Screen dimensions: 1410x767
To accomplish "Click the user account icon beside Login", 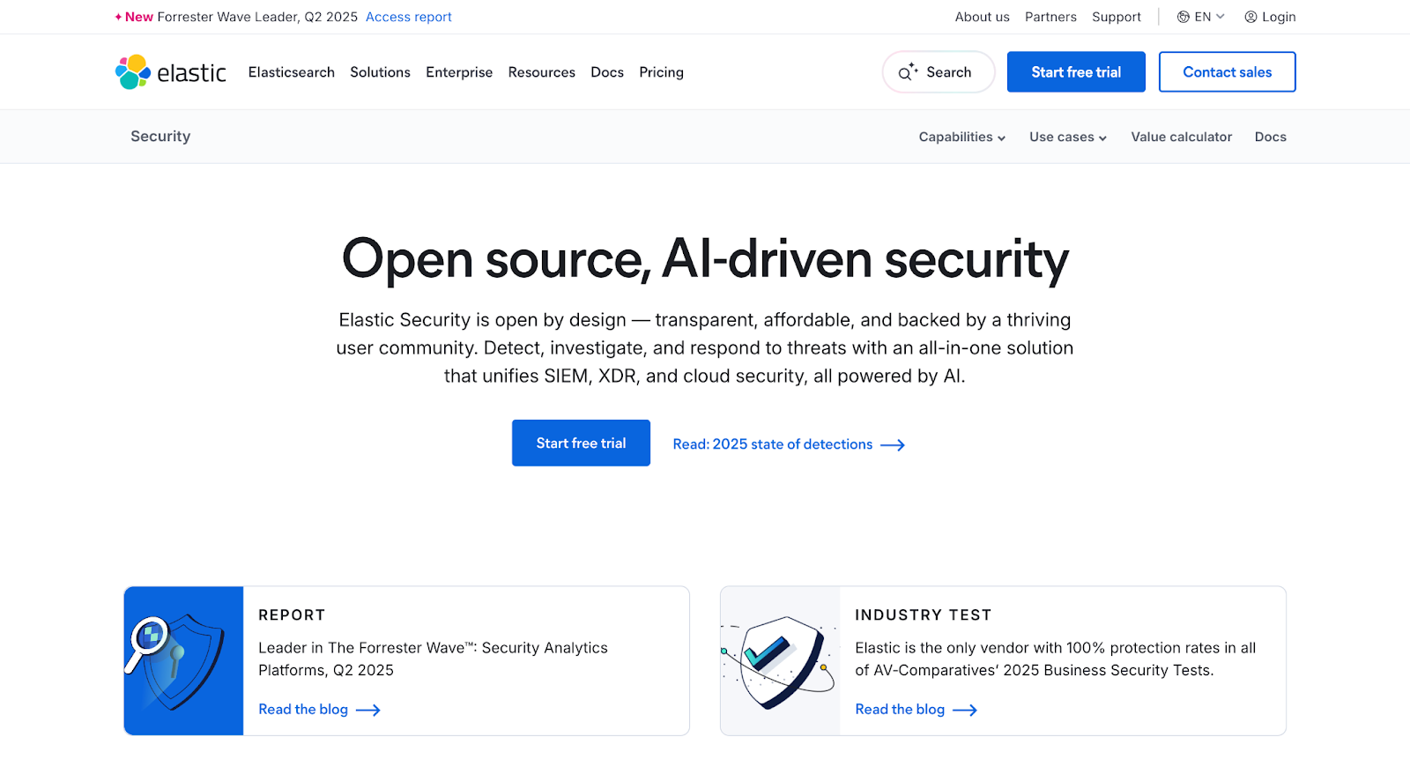I will click(1250, 17).
